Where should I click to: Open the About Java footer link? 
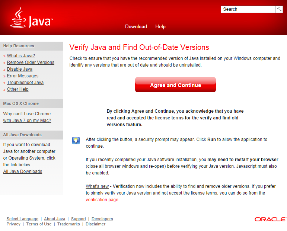pyautogui.click(x=55, y=219)
